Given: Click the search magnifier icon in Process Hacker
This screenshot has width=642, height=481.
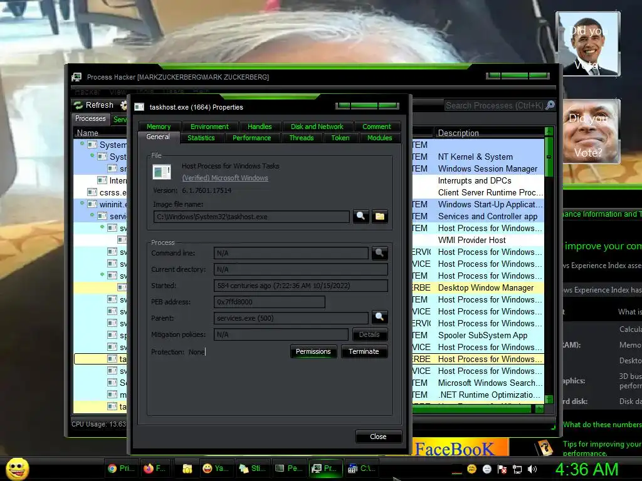Looking at the screenshot, I should [x=550, y=105].
